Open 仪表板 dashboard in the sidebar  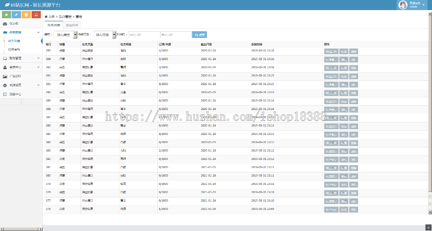pyautogui.click(x=13, y=24)
